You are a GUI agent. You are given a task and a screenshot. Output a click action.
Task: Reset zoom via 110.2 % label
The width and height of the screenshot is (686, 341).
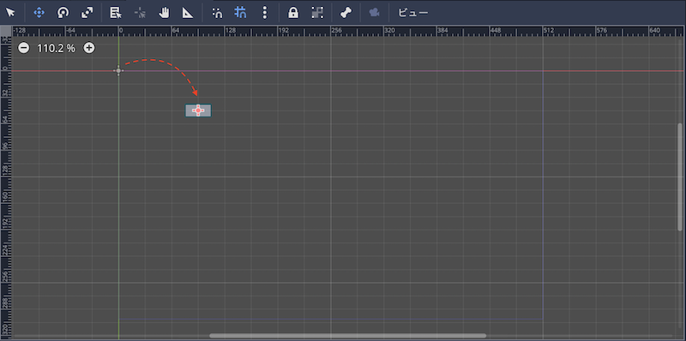[56, 48]
